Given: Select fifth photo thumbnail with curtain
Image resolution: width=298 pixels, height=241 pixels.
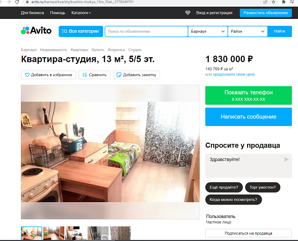Looking at the screenshot, I should [x=120, y=233].
